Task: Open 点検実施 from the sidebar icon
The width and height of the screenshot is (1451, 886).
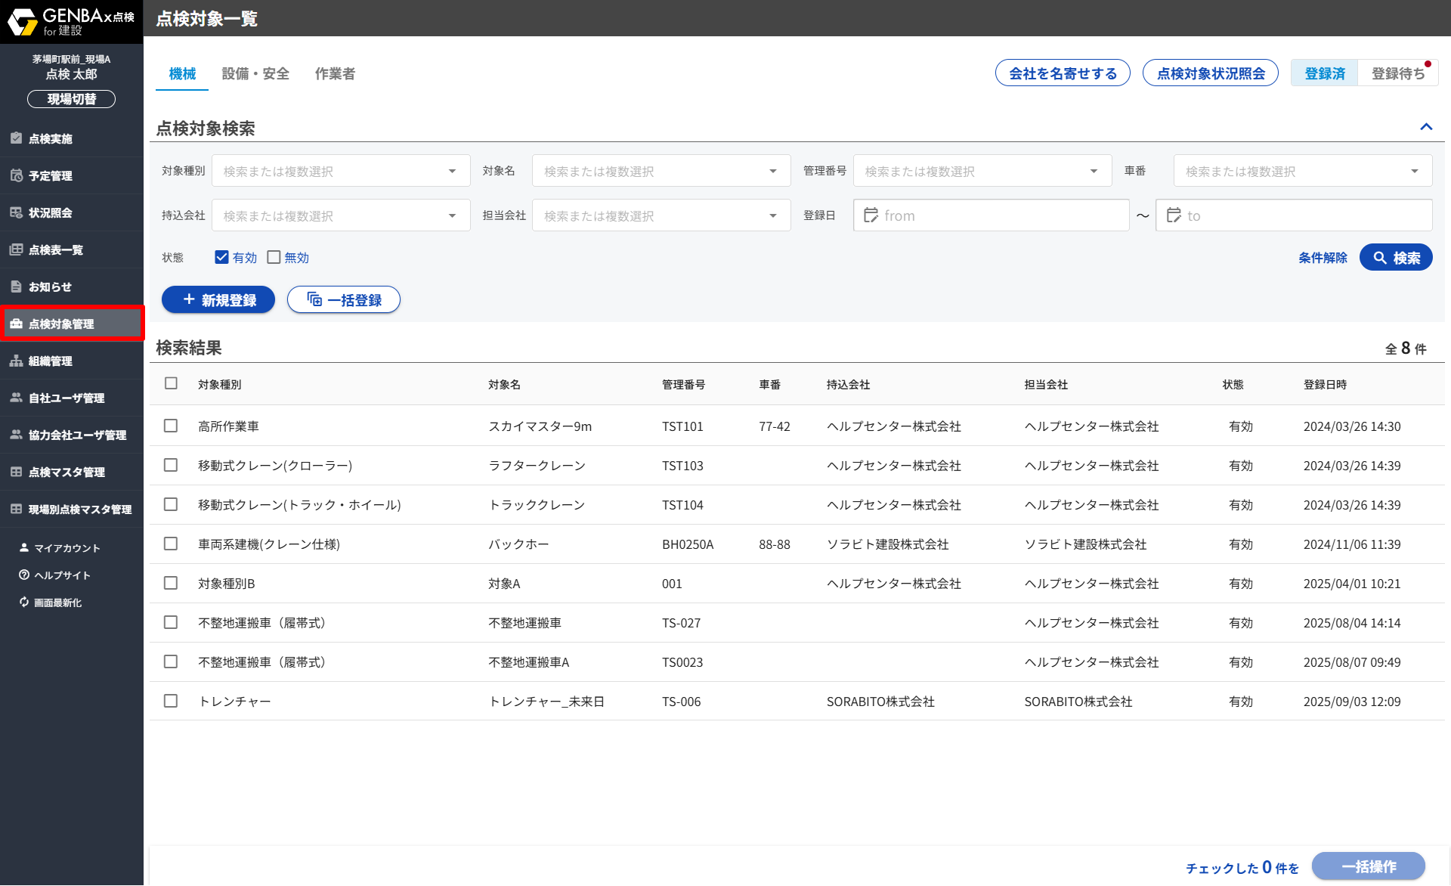Action: click(16, 138)
